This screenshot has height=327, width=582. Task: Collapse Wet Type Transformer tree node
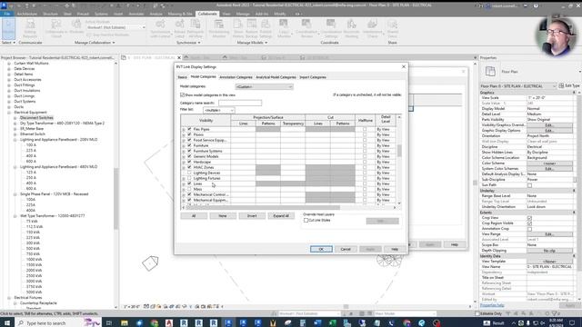(15, 216)
